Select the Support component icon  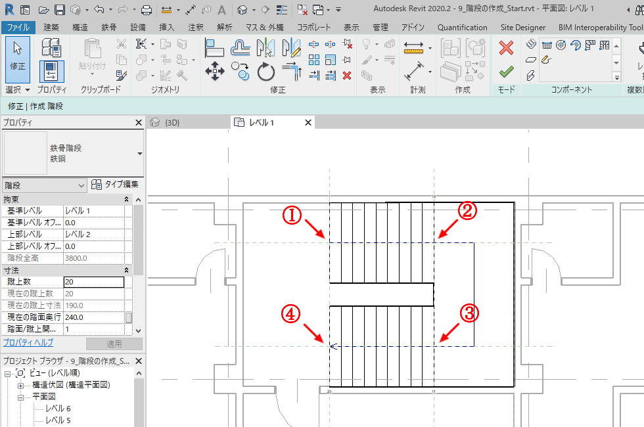[x=531, y=76]
